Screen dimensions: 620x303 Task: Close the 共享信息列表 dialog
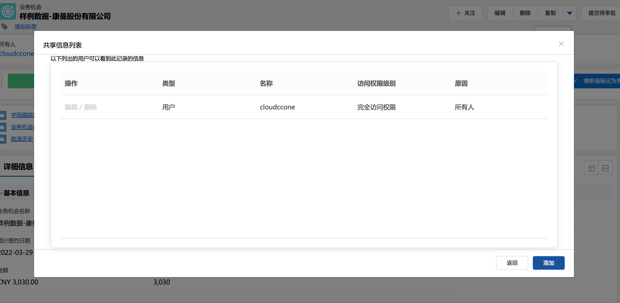click(x=561, y=44)
